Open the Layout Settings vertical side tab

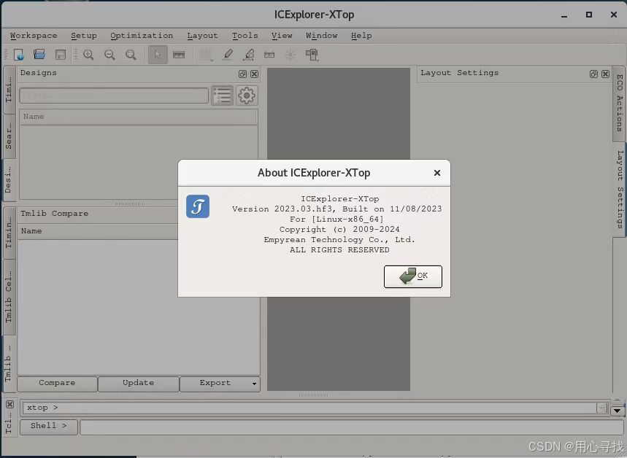tap(619, 190)
